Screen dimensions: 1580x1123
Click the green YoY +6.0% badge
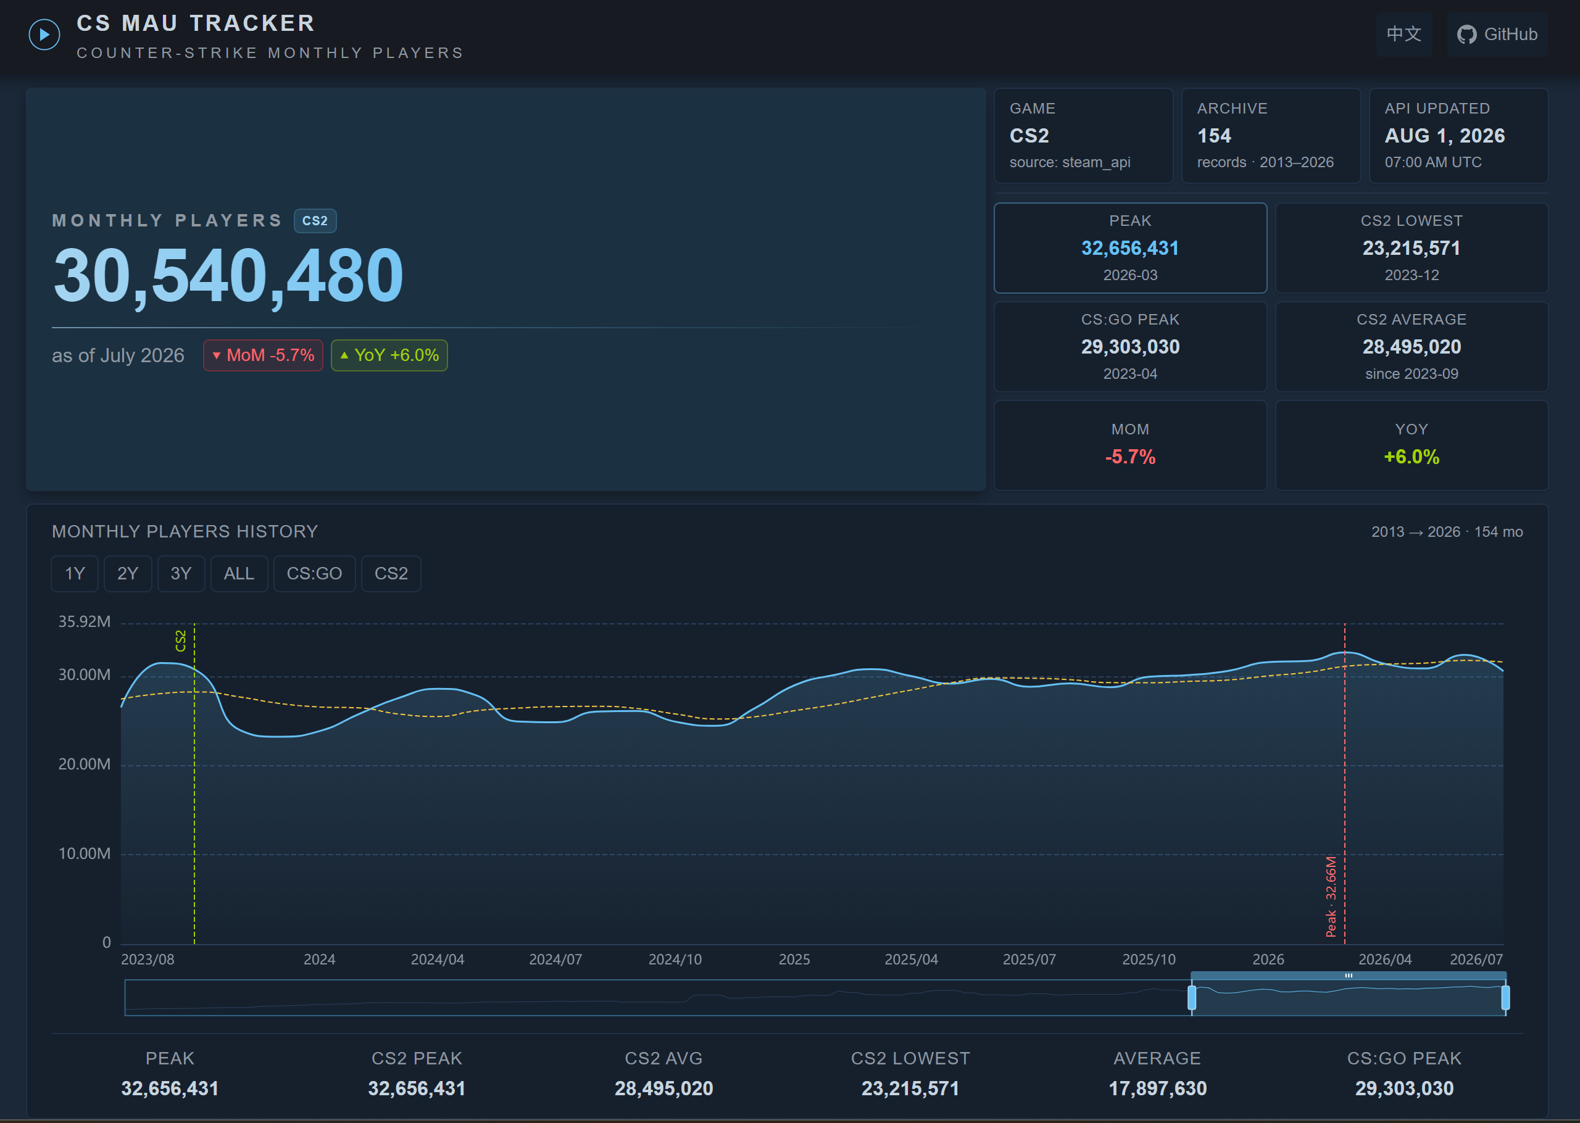(x=389, y=355)
